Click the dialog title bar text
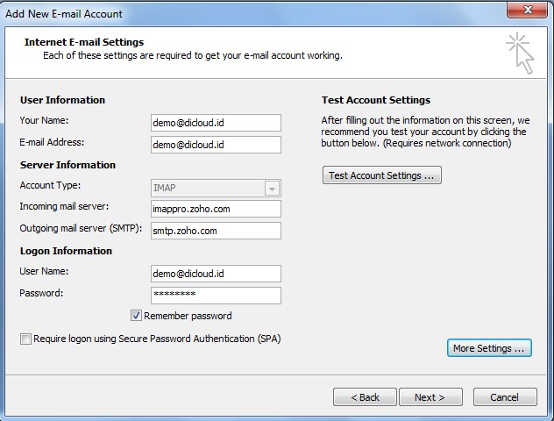This screenshot has height=421, width=554. [x=66, y=14]
